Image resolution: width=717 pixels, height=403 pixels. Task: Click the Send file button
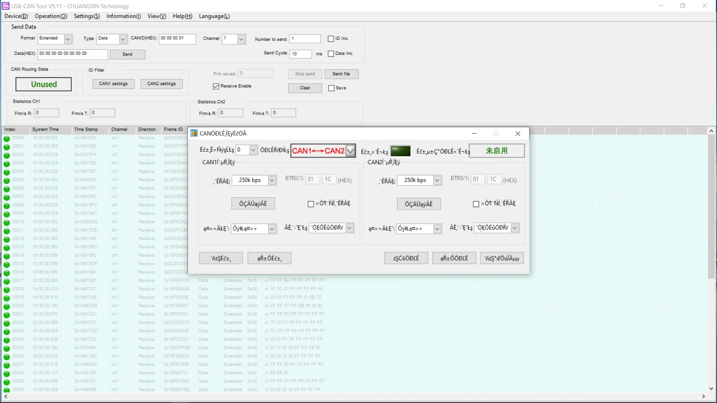tap(341, 74)
